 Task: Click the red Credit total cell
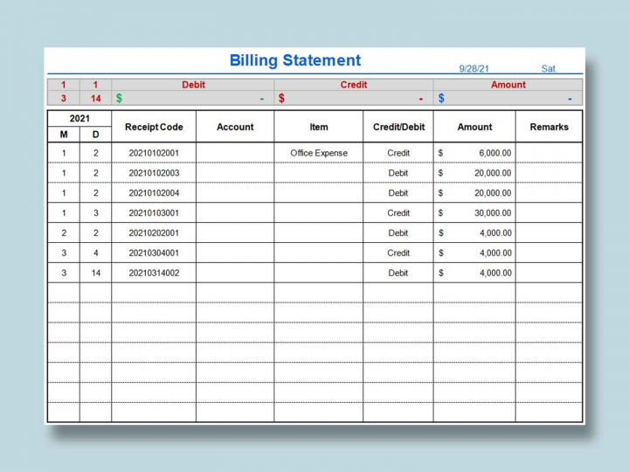click(353, 99)
